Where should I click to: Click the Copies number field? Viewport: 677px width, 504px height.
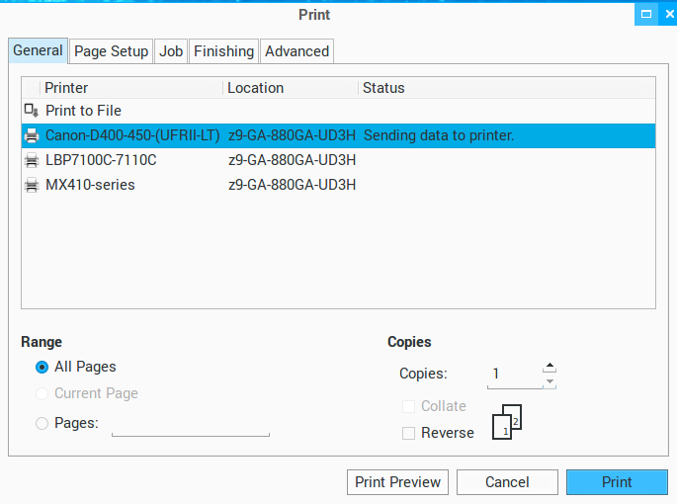pos(514,375)
